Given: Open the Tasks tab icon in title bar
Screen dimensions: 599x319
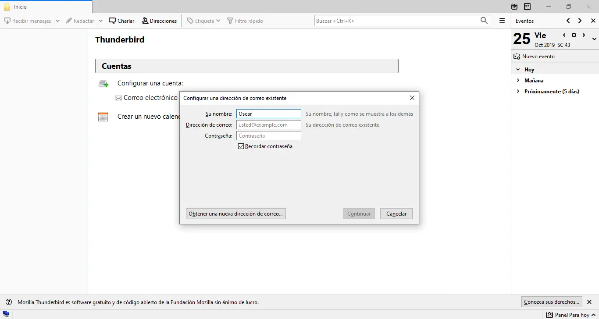Looking at the screenshot, I should tap(528, 7).
